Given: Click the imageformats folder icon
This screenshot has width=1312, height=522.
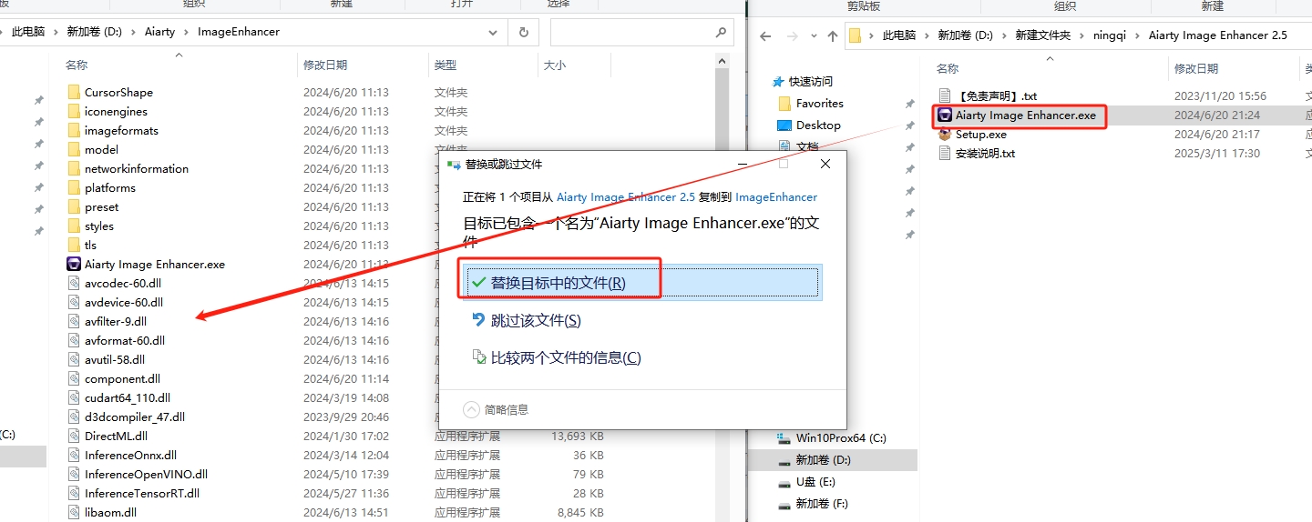Looking at the screenshot, I should [x=74, y=130].
